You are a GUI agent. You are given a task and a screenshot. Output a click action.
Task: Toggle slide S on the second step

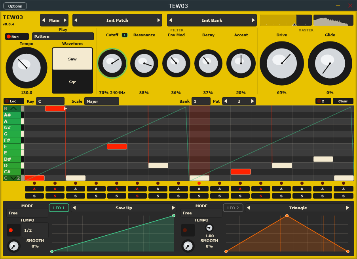coord(55,196)
